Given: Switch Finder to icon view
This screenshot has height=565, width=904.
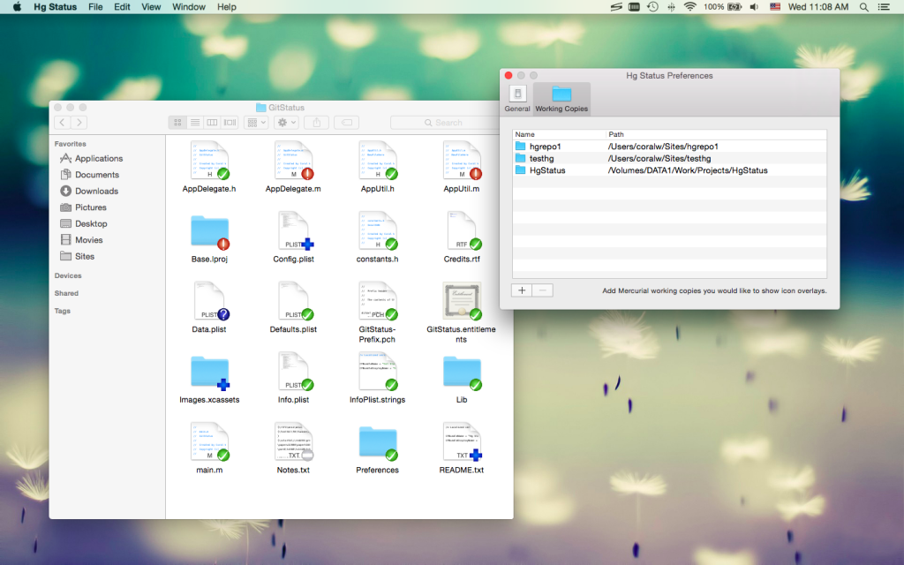Looking at the screenshot, I should (177, 122).
